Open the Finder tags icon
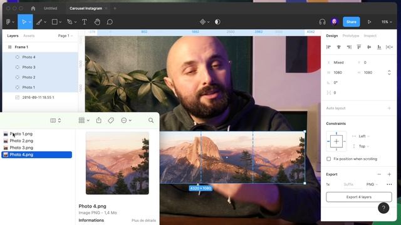This screenshot has width=401, height=225. point(111,120)
